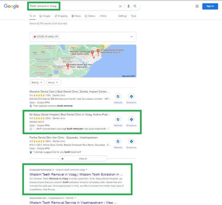Click the Partha Dental Skin Hair Clinic map pin

[x=68, y=66]
